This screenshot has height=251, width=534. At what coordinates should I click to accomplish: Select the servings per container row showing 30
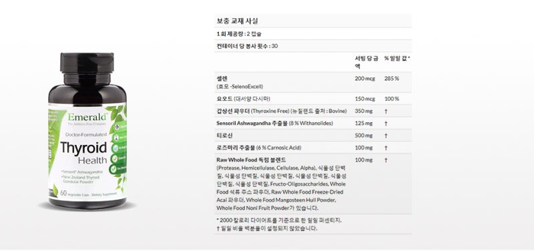[313, 46]
